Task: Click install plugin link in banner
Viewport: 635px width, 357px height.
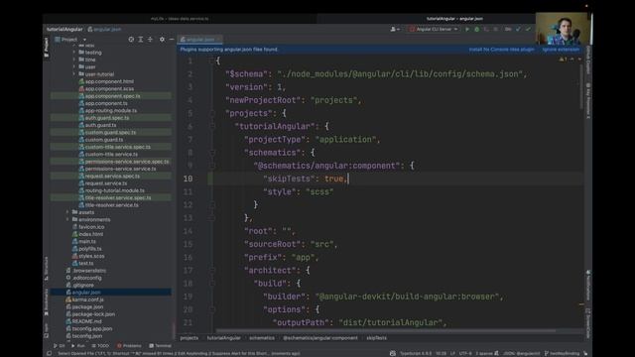Action: tap(501, 50)
